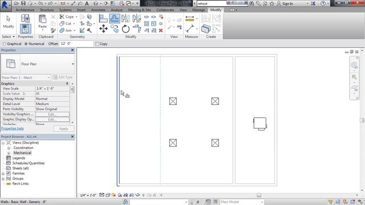
Task: Click the Visibility/Graphics Edit button
Action: click(x=52, y=114)
